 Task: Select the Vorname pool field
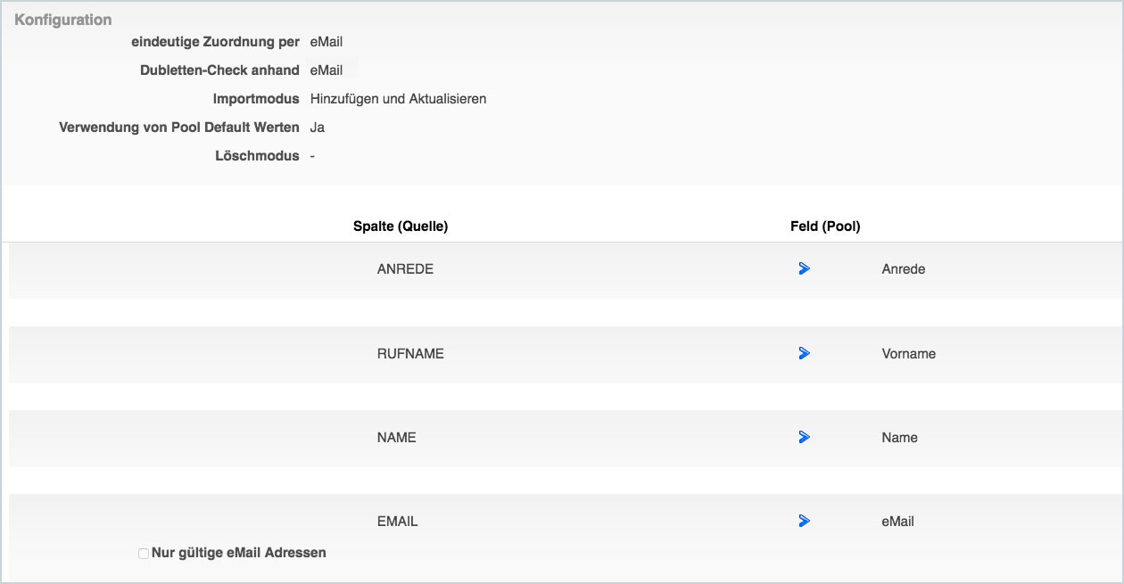[908, 354]
